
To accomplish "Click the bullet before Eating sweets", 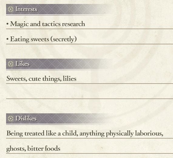I will click(8, 39).
